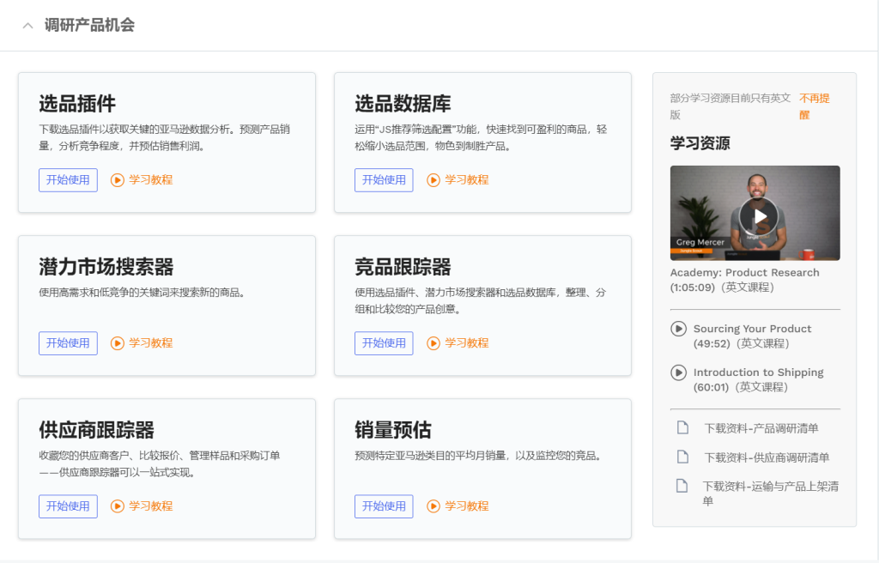The image size is (879, 563).
Task: Open 学习教程 link in 选品插件 card
Action: 151,180
